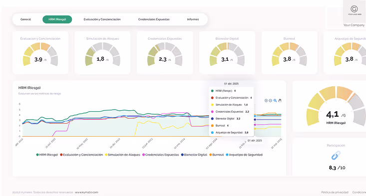Image resolution: width=366 pixels, height=196 pixels.
Task: Click the chart zoom out icon
Action: point(270,100)
